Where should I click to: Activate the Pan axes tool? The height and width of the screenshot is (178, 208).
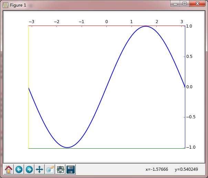pyautogui.click(x=40, y=169)
